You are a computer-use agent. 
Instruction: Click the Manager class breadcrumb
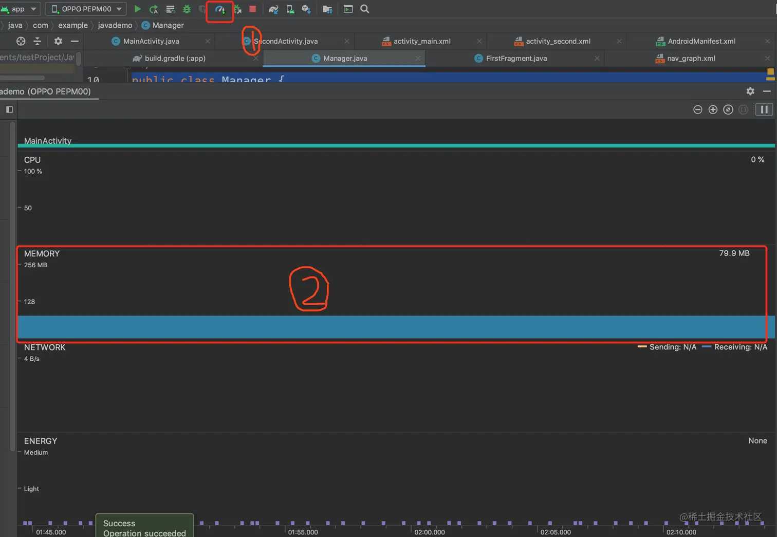(163, 25)
